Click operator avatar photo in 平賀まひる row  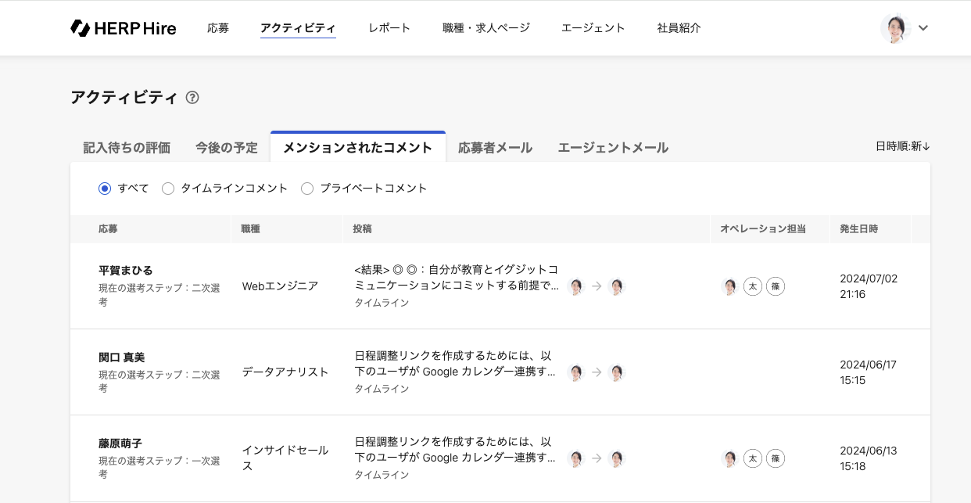point(729,286)
